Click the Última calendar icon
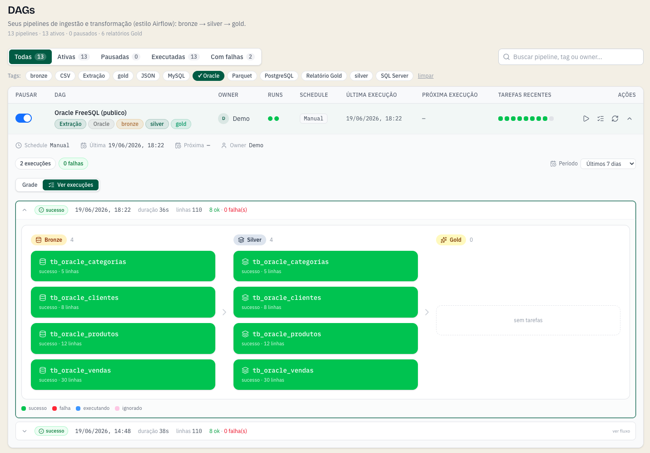Image resolution: width=650 pixels, height=453 pixels. point(84,145)
